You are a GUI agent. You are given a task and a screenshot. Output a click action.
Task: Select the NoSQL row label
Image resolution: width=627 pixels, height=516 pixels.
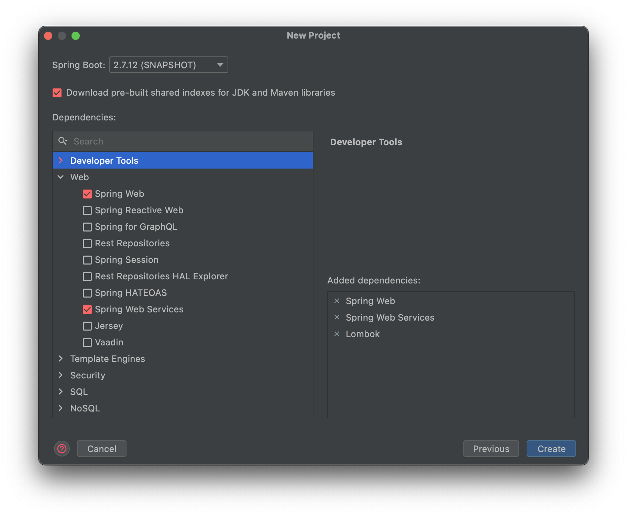pyautogui.click(x=85, y=408)
